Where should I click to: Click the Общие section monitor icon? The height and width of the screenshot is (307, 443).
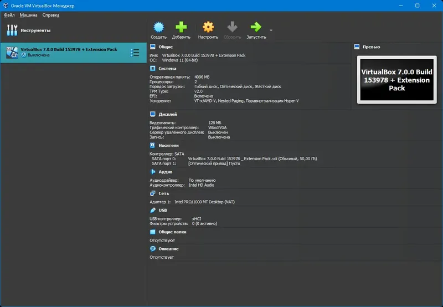153,47
